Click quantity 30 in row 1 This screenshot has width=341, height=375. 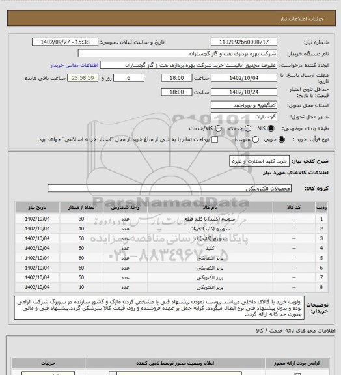coord(81,219)
